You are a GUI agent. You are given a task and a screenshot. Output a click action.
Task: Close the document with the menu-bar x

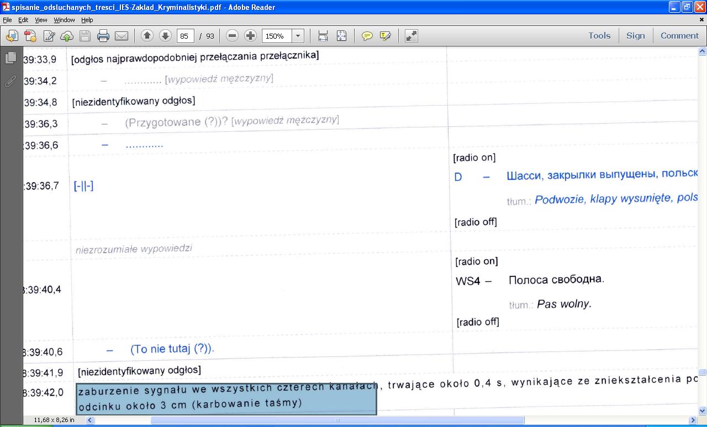[701, 20]
